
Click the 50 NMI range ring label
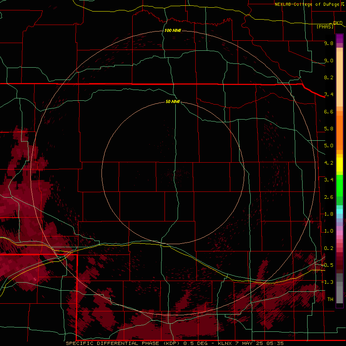[x=173, y=101]
